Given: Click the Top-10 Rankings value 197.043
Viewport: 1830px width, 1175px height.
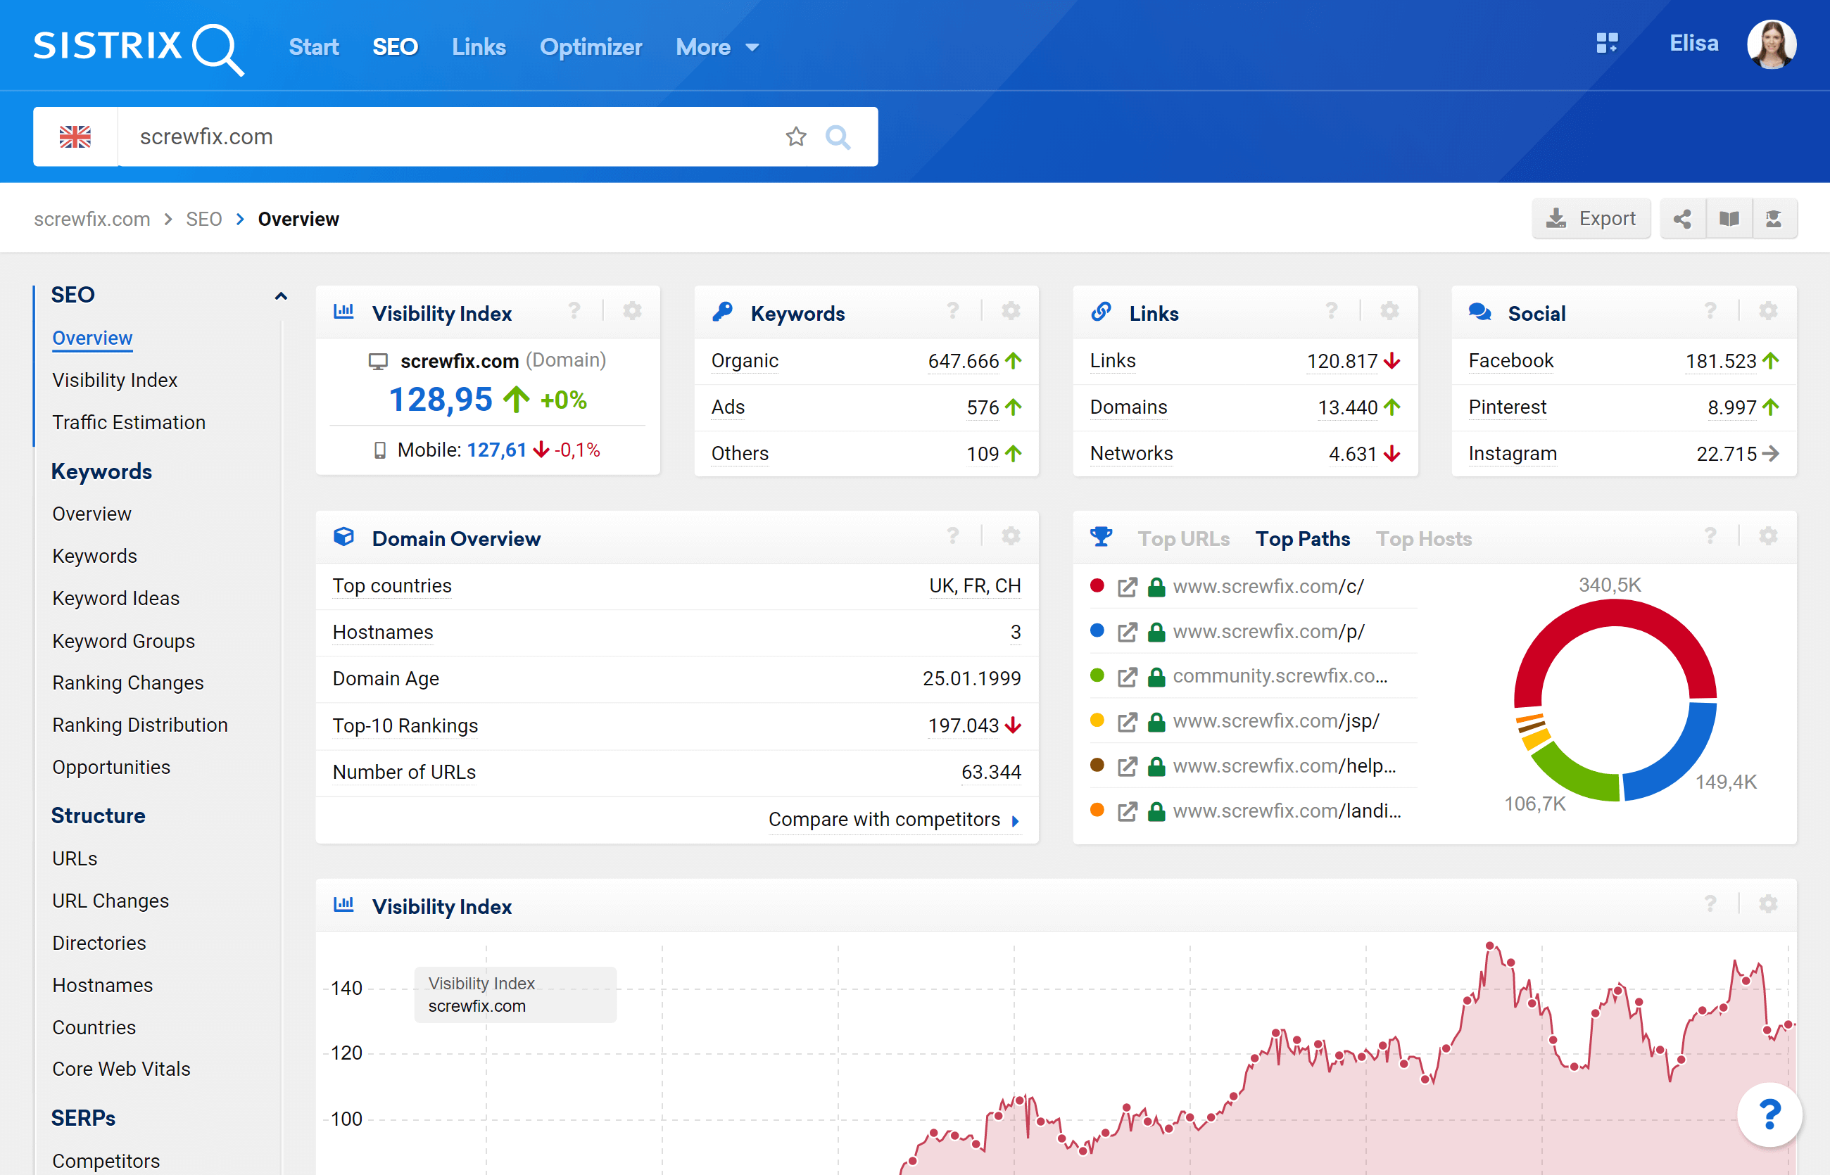Looking at the screenshot, I should pos(963,725).
